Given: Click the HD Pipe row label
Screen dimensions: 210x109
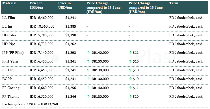Looking at the screenshot, I should 9,44.
